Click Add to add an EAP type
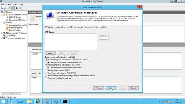This screenshot has height=104, width=185. coord(50,53)
